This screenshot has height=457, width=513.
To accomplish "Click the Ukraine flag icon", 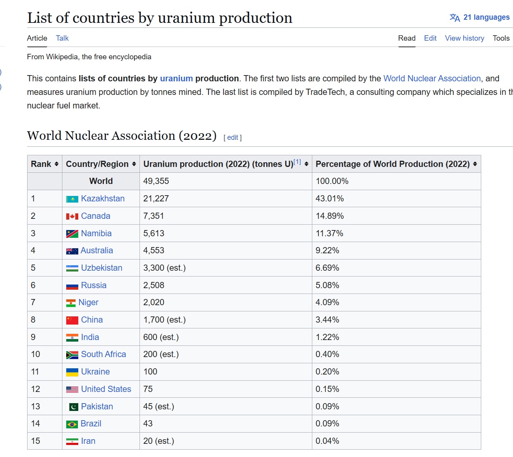I will pos(72,372).
